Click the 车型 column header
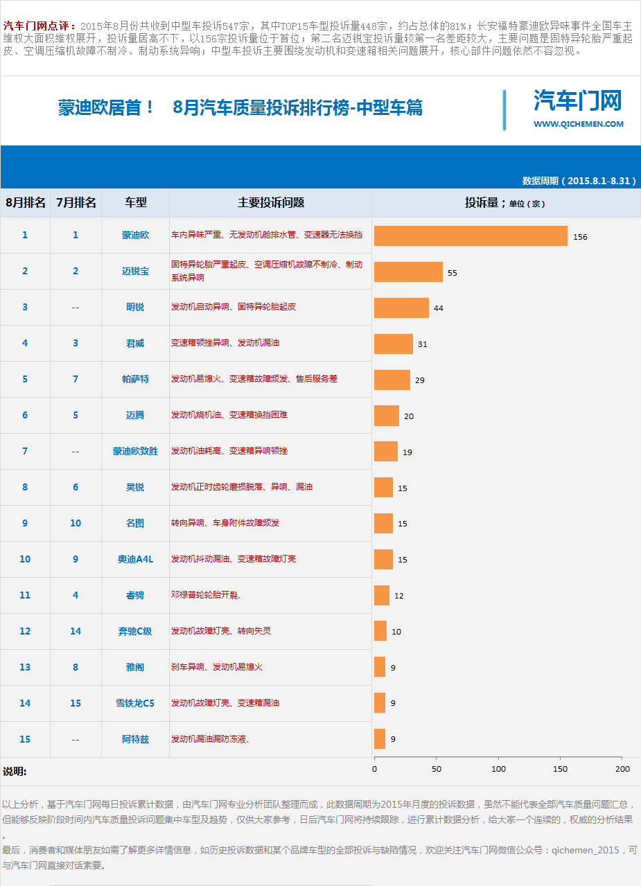Screen dimensions: 641x886 (x=136, y=202)
